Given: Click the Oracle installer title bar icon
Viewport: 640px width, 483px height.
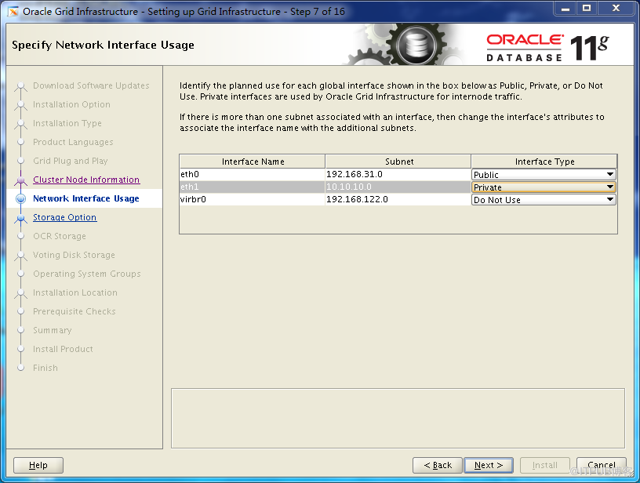Looking at the screenshot, I should 13,11.
